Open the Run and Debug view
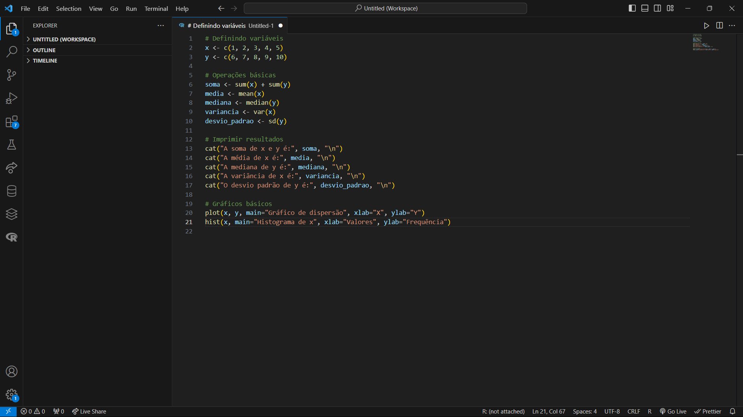This screenshot has width=743, height=417. [x=12, y=98]
